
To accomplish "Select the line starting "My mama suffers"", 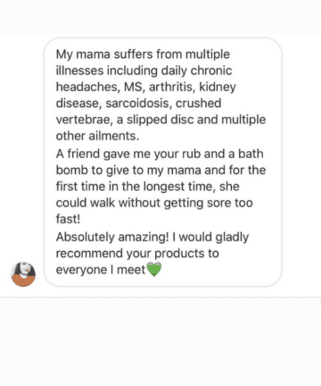I will (x=143, y=55).
